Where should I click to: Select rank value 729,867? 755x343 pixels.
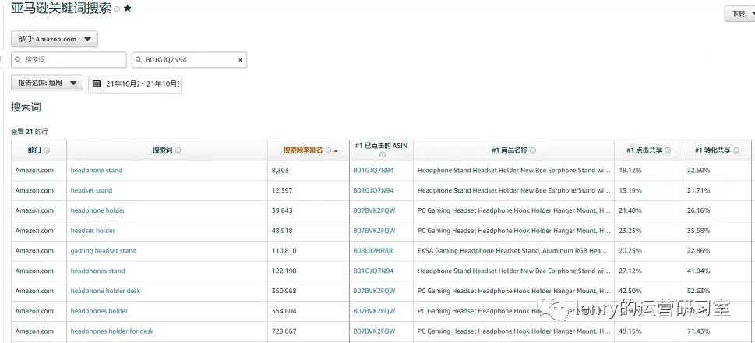click(284, 331)
